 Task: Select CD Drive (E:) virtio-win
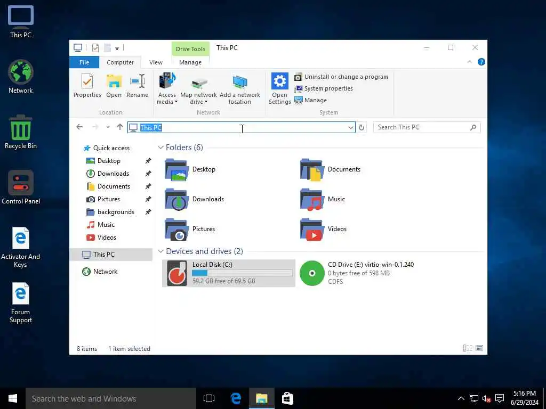click(x=357, y=273)
